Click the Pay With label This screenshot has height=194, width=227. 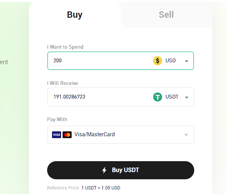[x=57, y=120]
